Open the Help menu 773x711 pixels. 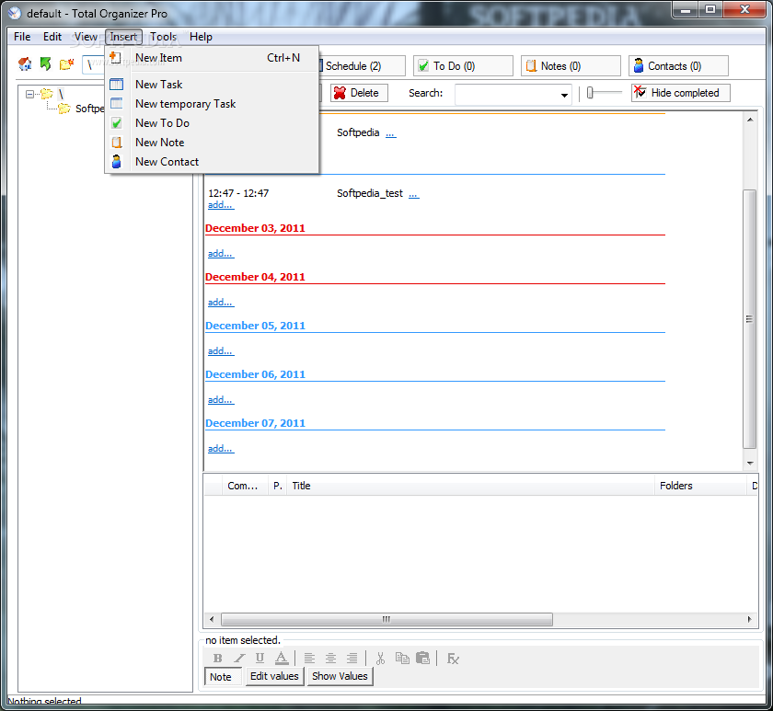tap(201, 37)
